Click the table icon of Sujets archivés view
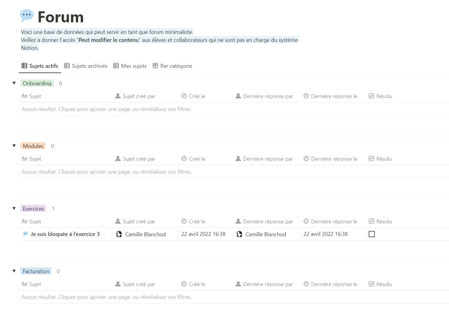The width and height of the screenshot is (449, 320). 67,66
